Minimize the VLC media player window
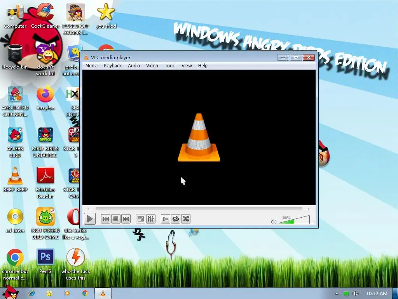Image resolution: width=398 pixels, height=299 pixels. [283, 58]
